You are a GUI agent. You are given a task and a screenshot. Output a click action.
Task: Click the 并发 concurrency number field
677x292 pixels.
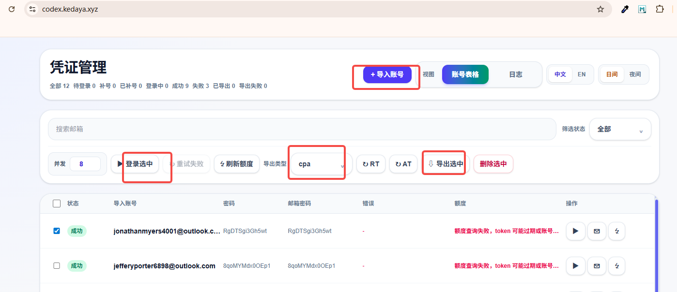(x=85, y=164)
